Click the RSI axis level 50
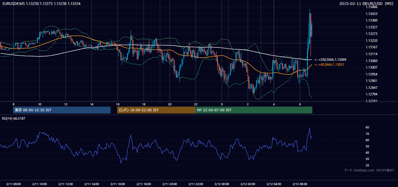This screenshot has width=398, height=187. pos(367,146)
